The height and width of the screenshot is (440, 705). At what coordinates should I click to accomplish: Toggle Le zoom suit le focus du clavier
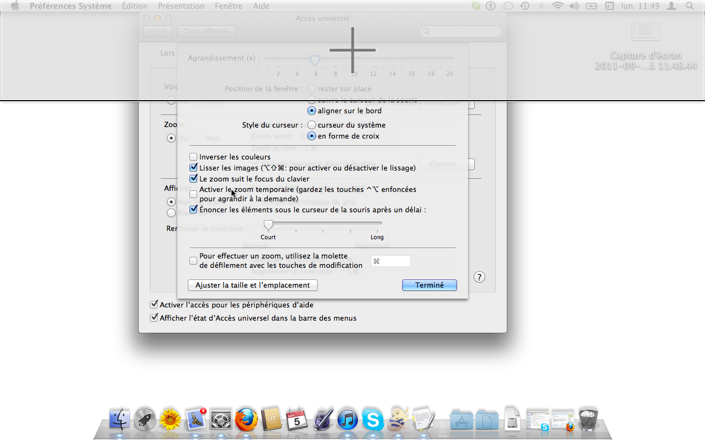click(193, 179)
